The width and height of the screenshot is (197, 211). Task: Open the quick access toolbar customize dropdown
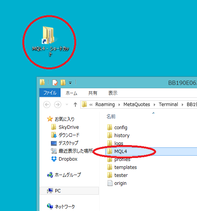click(70, 83)
